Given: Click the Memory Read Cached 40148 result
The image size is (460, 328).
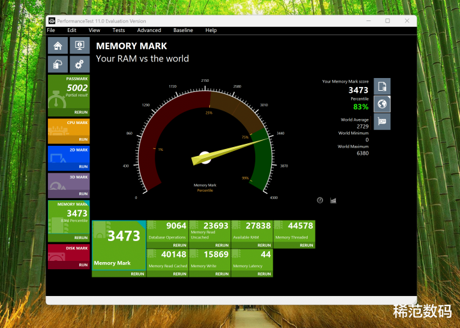Looking at the screenshot, I should point(168,260).
